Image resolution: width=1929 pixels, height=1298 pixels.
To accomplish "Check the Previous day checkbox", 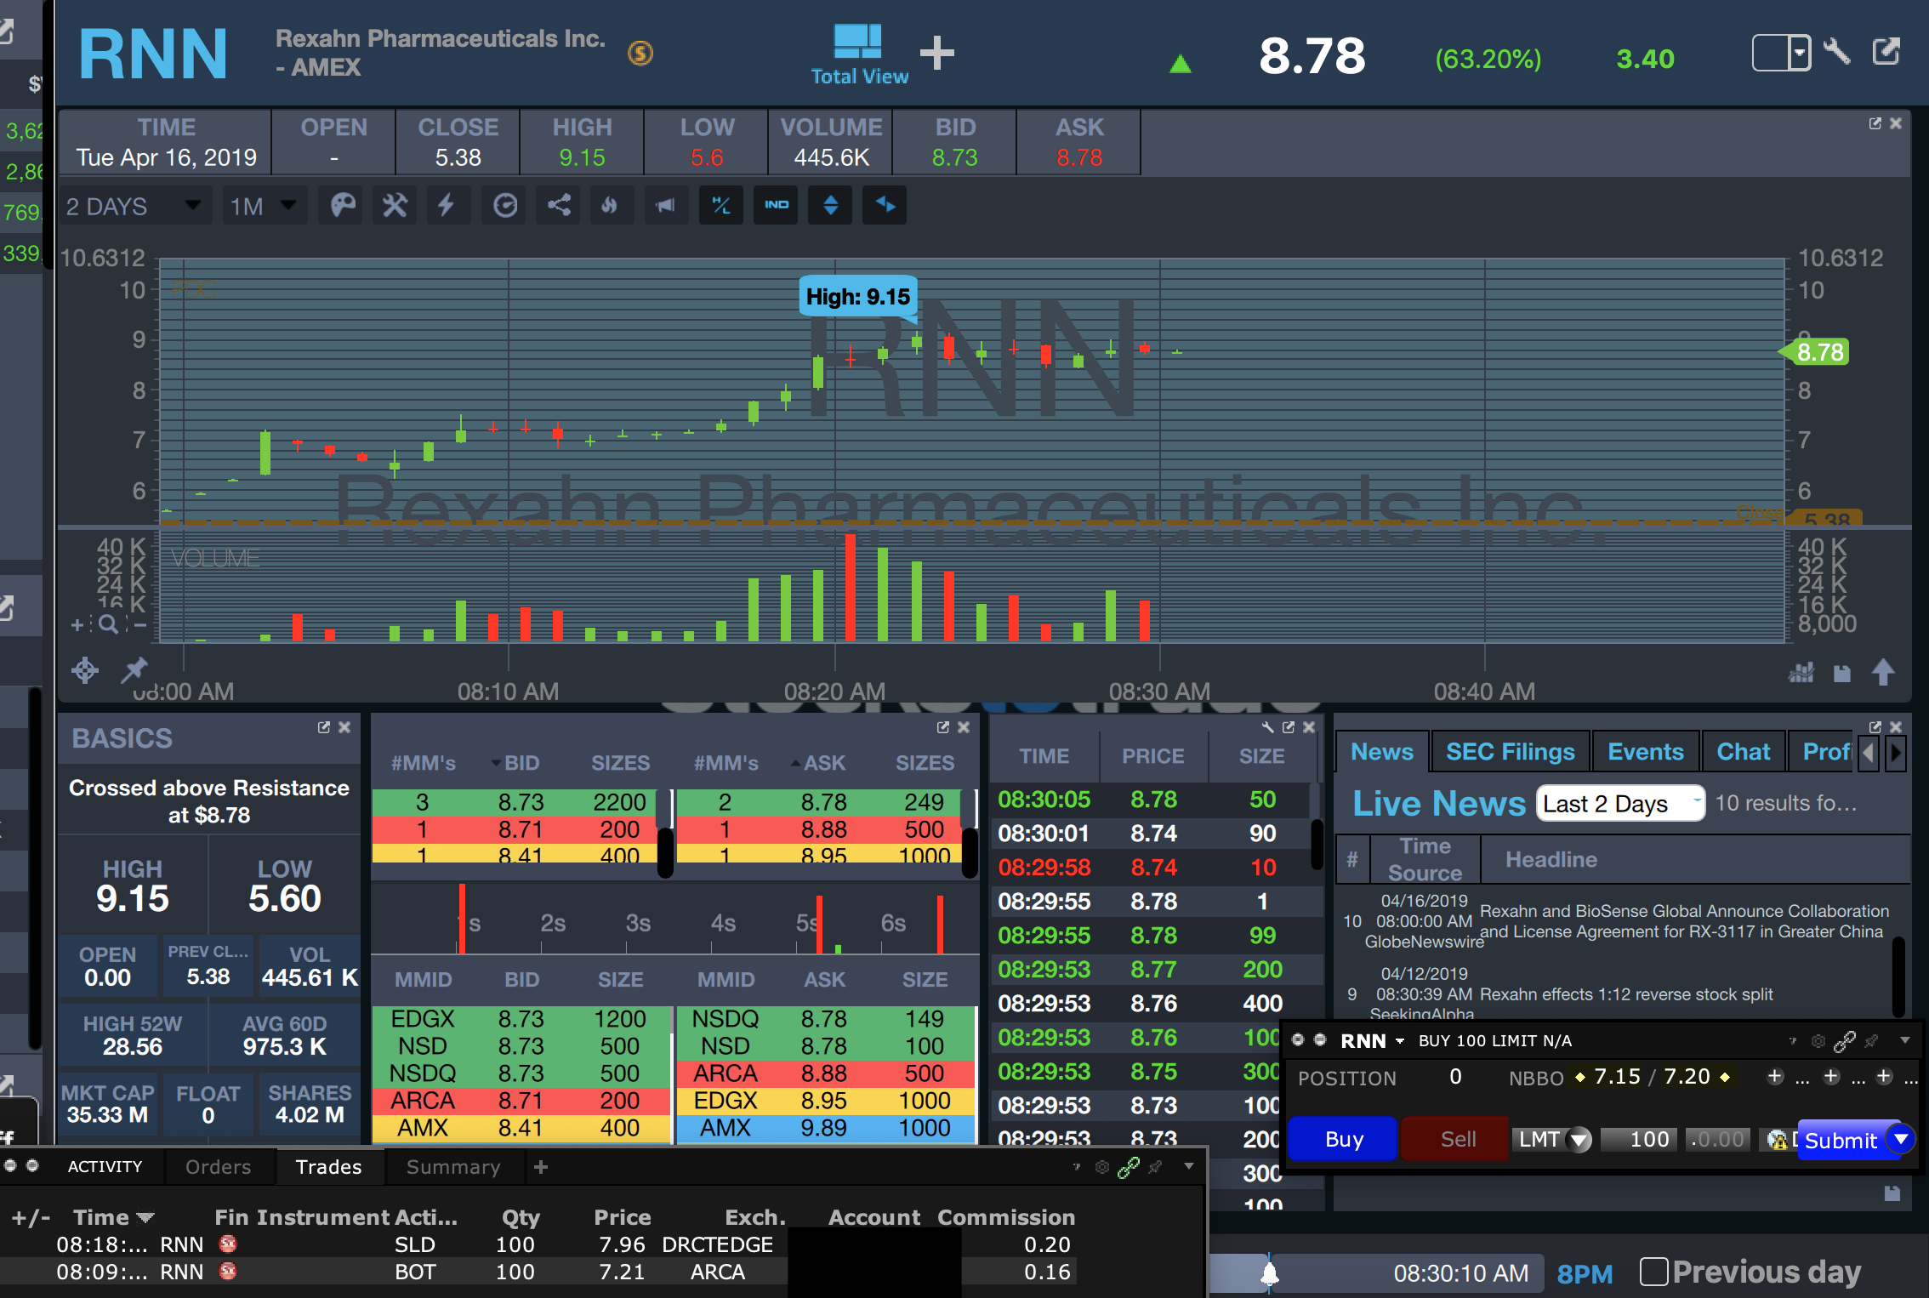I will (x=1653, y=1272).
